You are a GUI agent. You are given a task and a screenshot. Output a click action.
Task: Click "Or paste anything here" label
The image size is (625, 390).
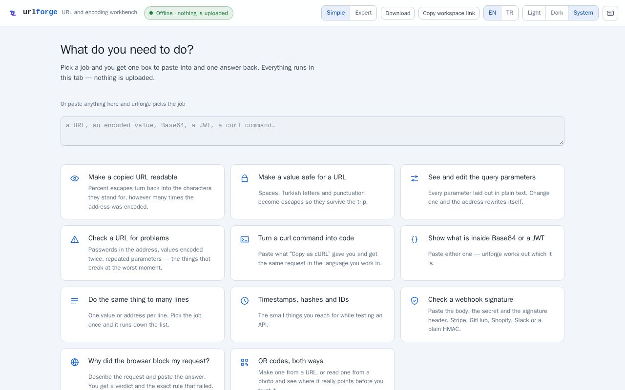123,104
